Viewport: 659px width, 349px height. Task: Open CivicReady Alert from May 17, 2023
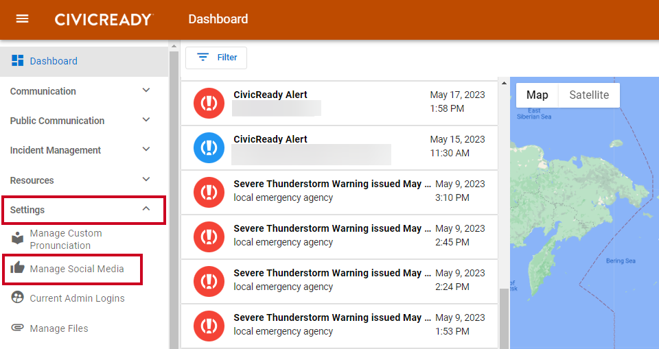click(339, 104)
